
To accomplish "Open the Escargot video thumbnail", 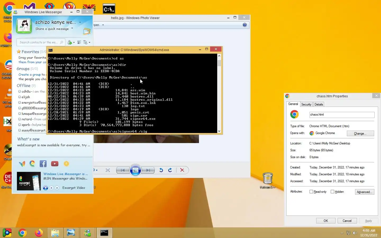I will [29, 181].
